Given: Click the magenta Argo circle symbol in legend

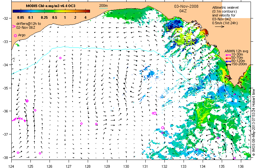Looking at the screenshot, I should click(x=15, y=36).
